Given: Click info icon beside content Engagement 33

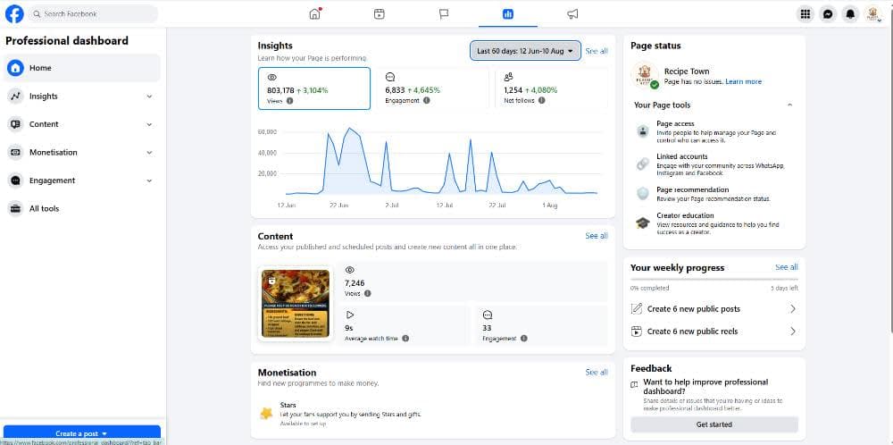Looking at the screenshot, I should [x=524, y=339].
